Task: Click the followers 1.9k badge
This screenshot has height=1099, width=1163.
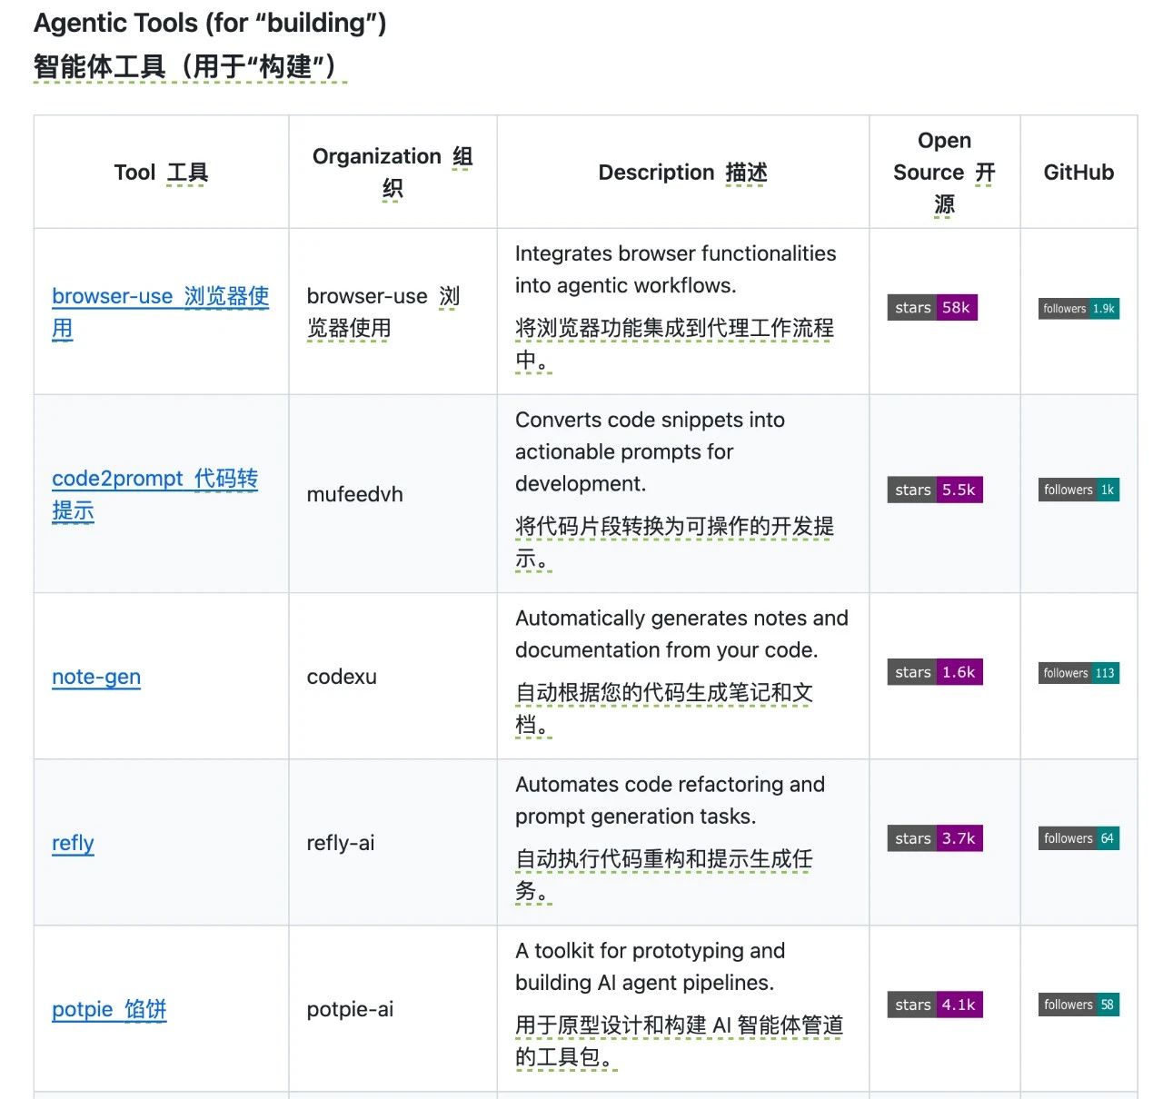Action: click(x=1079, y=309)
